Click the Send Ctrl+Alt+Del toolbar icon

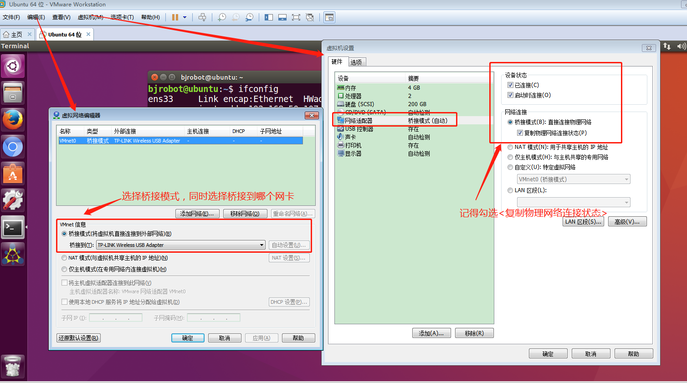202,17
